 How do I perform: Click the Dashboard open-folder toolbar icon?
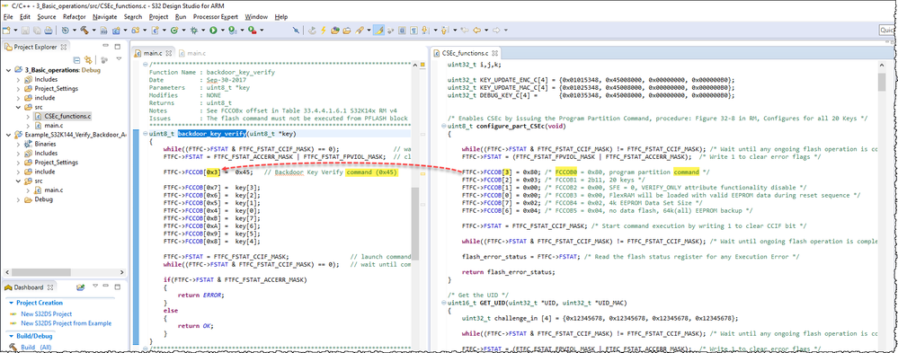(x=81, y=287)
